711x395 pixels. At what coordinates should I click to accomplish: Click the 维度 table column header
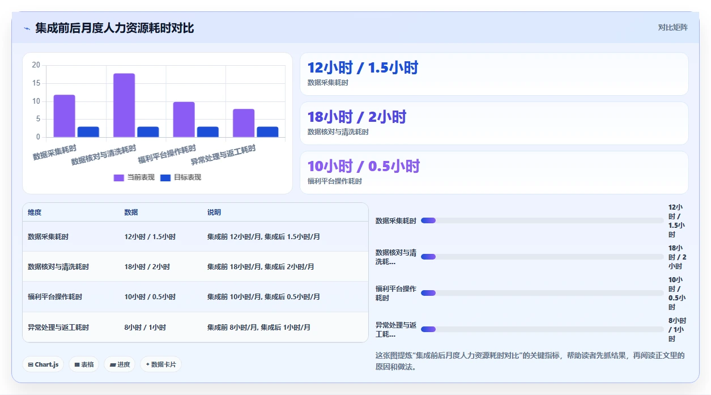click(35, 213)
